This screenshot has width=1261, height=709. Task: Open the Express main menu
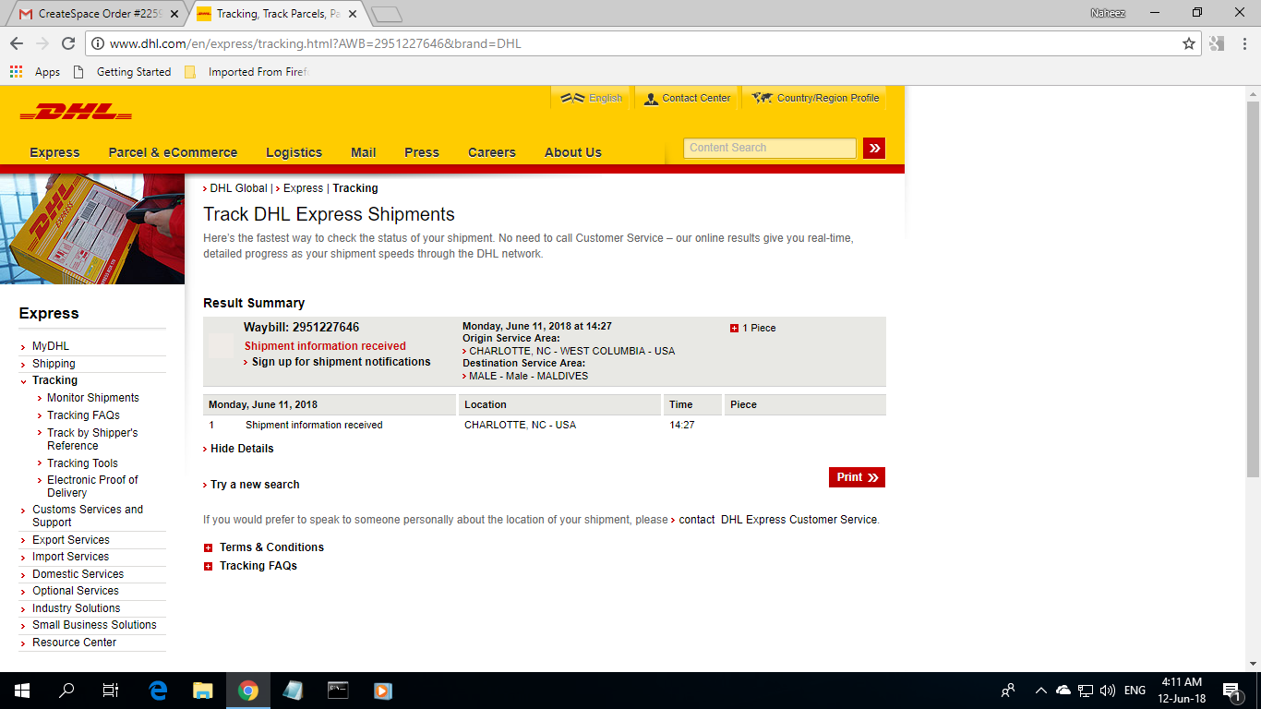tap(54, 152)
